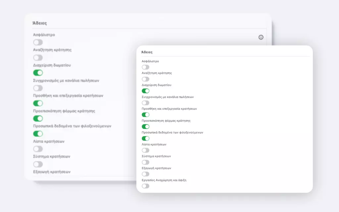The height and width of the screenshot is (212, 339).
Task: Enable Εξαγωγή κρατήσεων switch in the front panel
Action: 145,174
